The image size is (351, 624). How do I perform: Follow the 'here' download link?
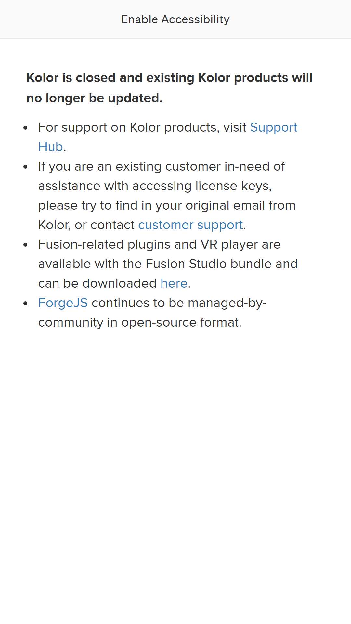coord(174,283)
